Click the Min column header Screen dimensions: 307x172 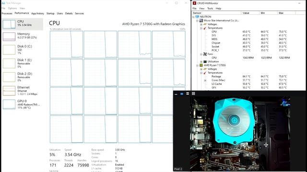click(x=268, y=13)
